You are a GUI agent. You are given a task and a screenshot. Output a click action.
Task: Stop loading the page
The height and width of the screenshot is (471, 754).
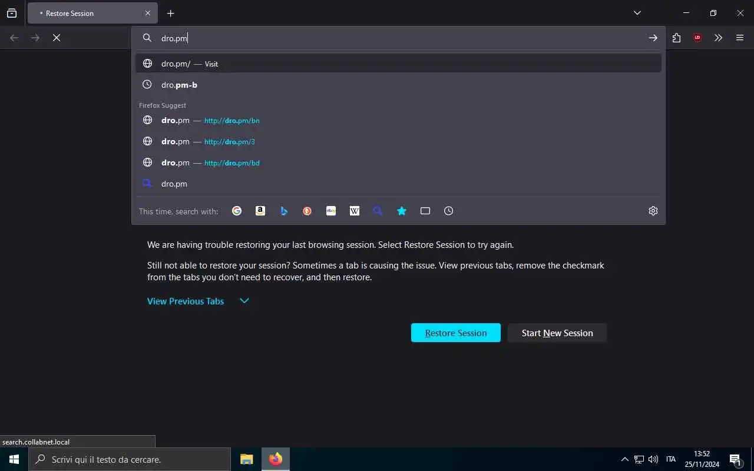(57, 38)
